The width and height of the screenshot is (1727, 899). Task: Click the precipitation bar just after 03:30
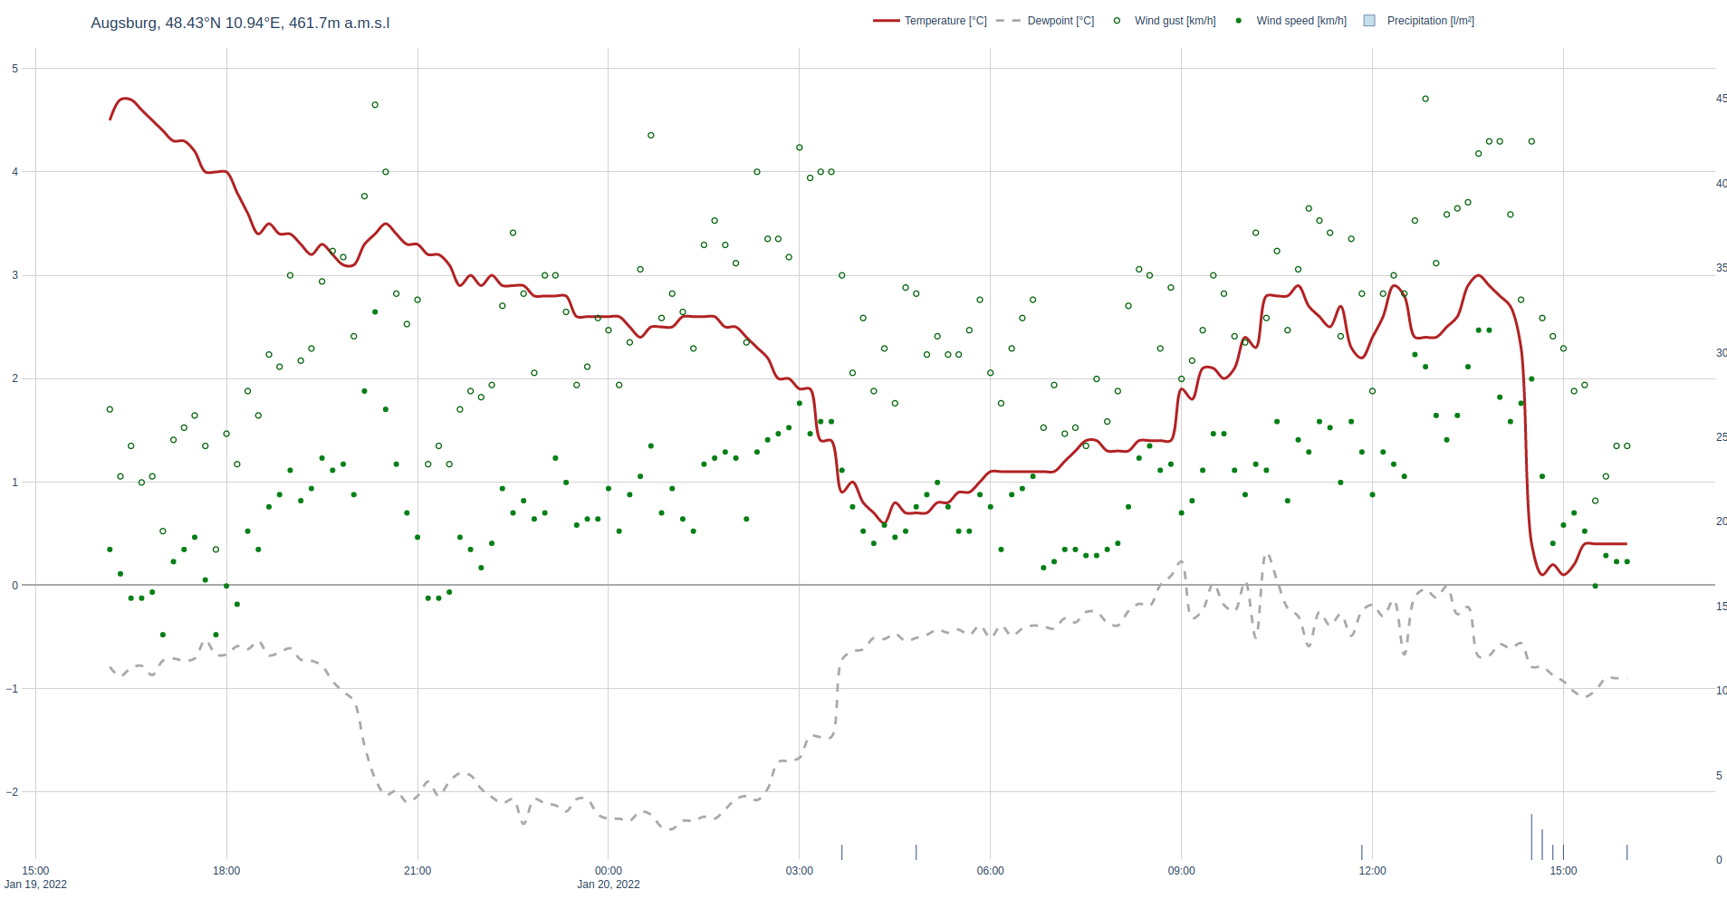coord(842,852)
